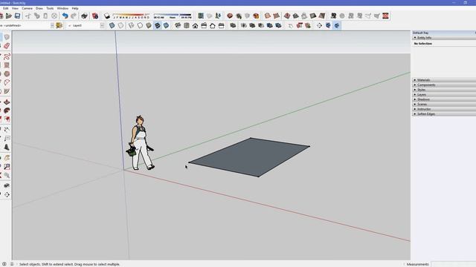Image resolution: width=476 pixels, height=267 pixels.
Task: Expand the Components panel
Action: [444, 85]
